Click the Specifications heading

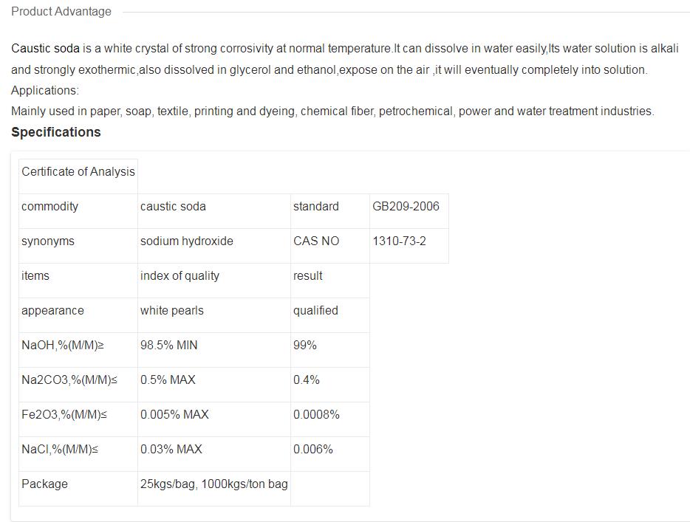pyautogui.click(x=56, y=132)
